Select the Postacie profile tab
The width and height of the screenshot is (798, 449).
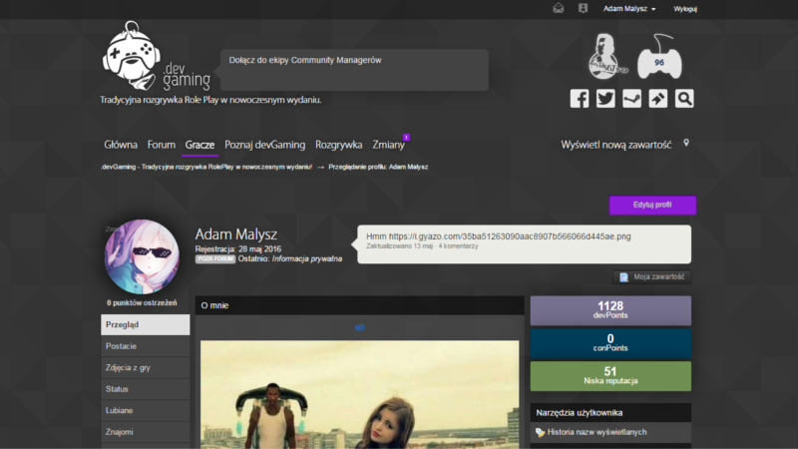[x=145, y=346]
